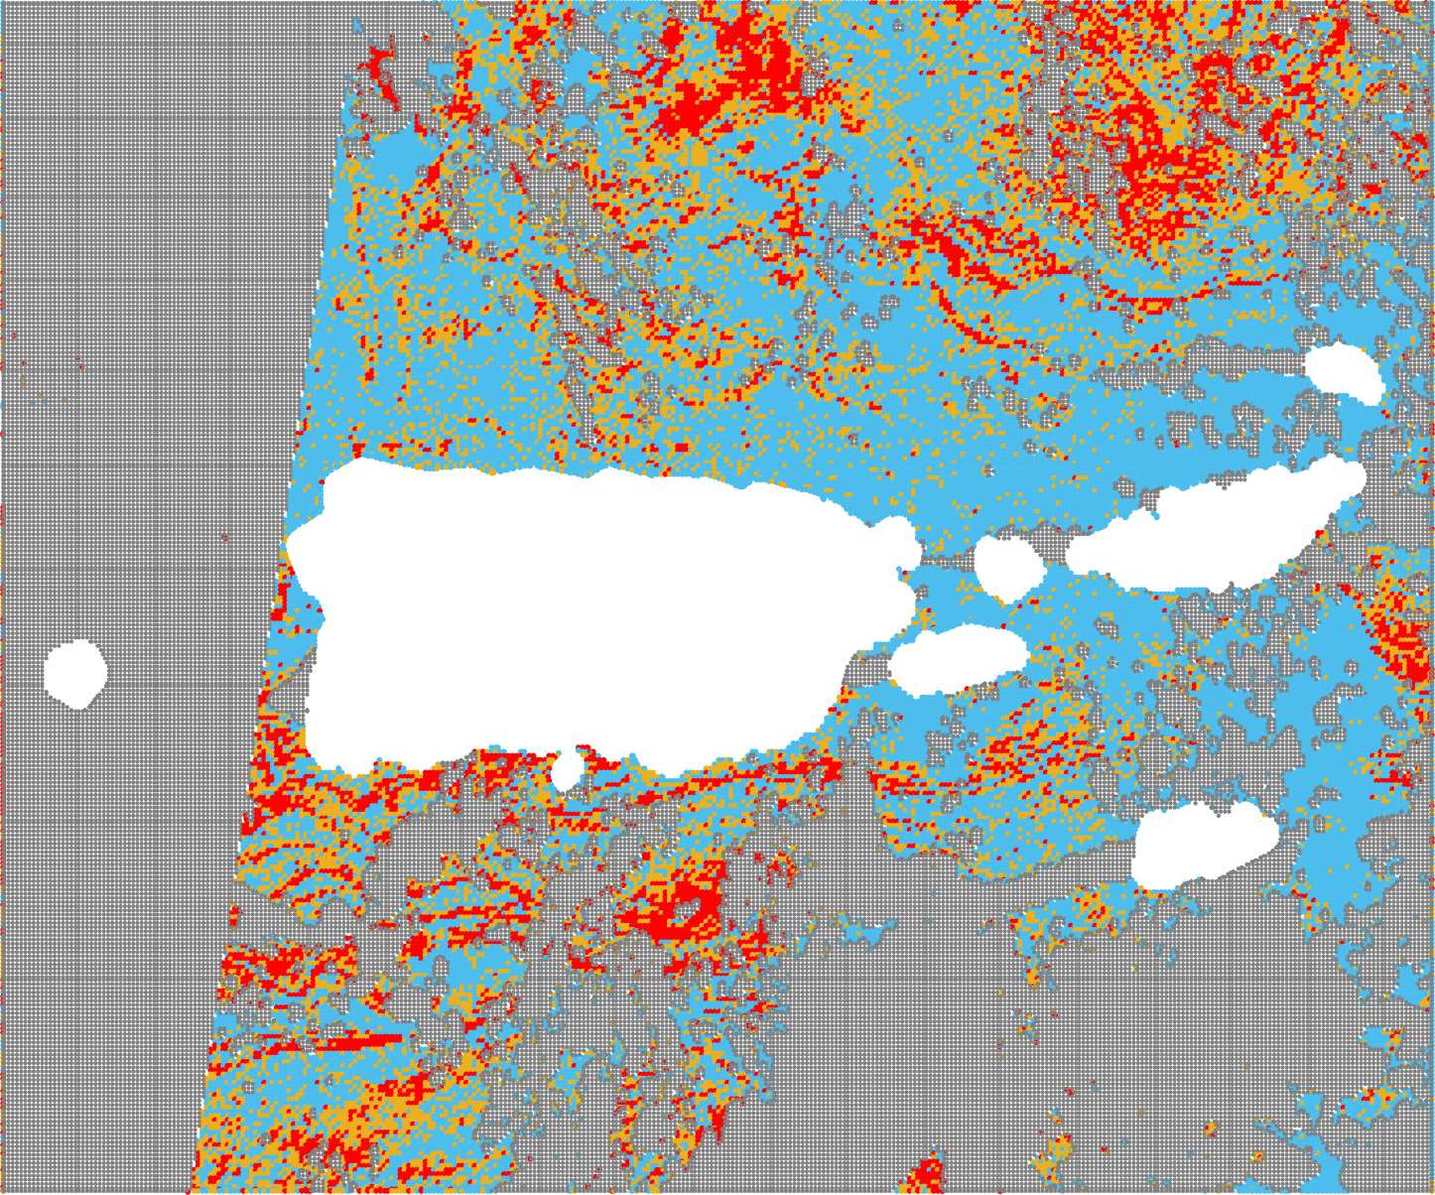Click the long narrow white island shape
Screen dimensions: 1435x1195
point(1216,526)
